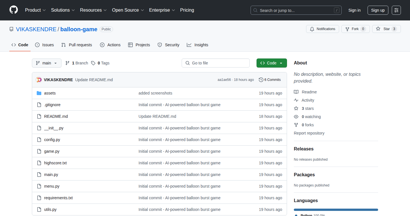Expand the Enterprise menu

click(162, 10)
